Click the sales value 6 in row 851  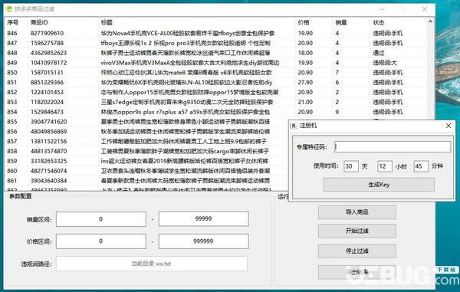click(337, 83)
